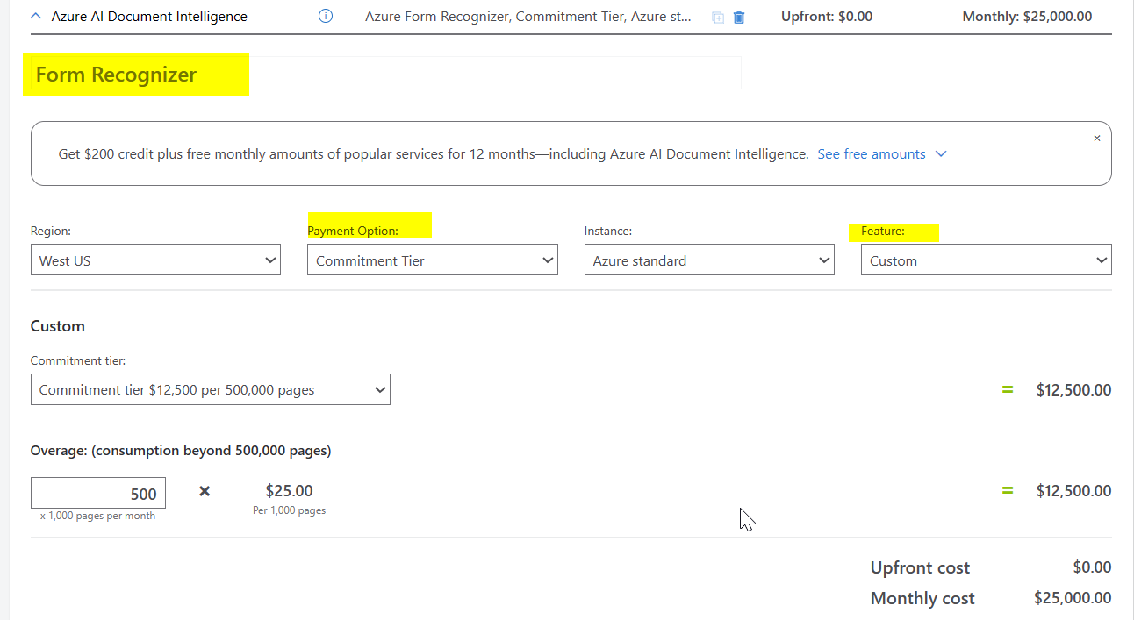Click the Overage consumption label
This screenshot has height=620, width=1134.
pyautogui.click(x=181, y=451)
